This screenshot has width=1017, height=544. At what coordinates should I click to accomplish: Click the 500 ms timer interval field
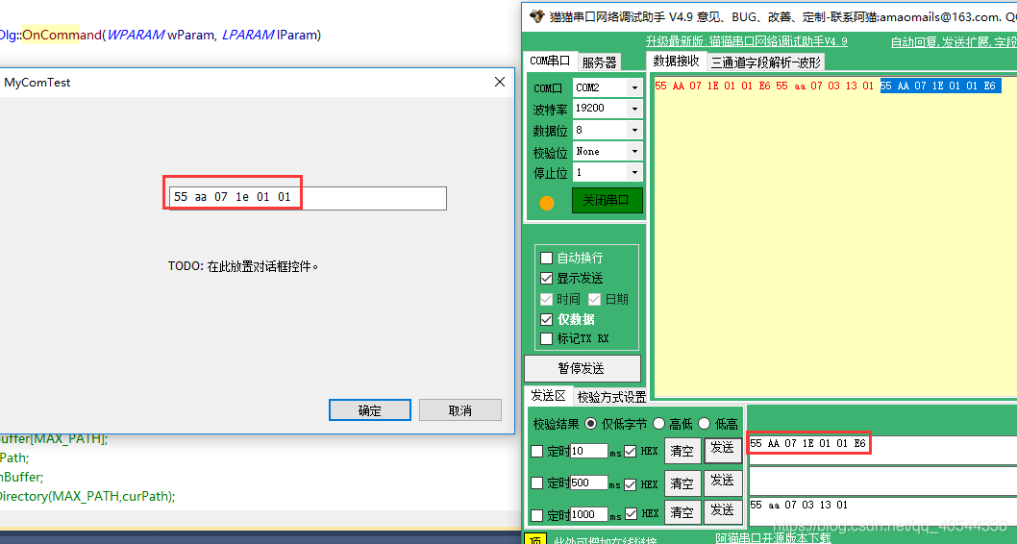[589, 482]
